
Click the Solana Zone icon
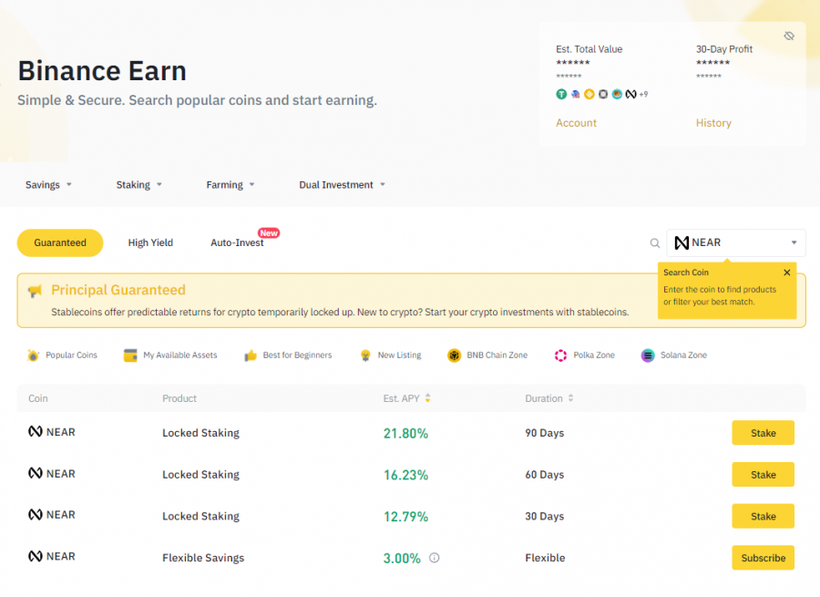(x=648, y=355)
